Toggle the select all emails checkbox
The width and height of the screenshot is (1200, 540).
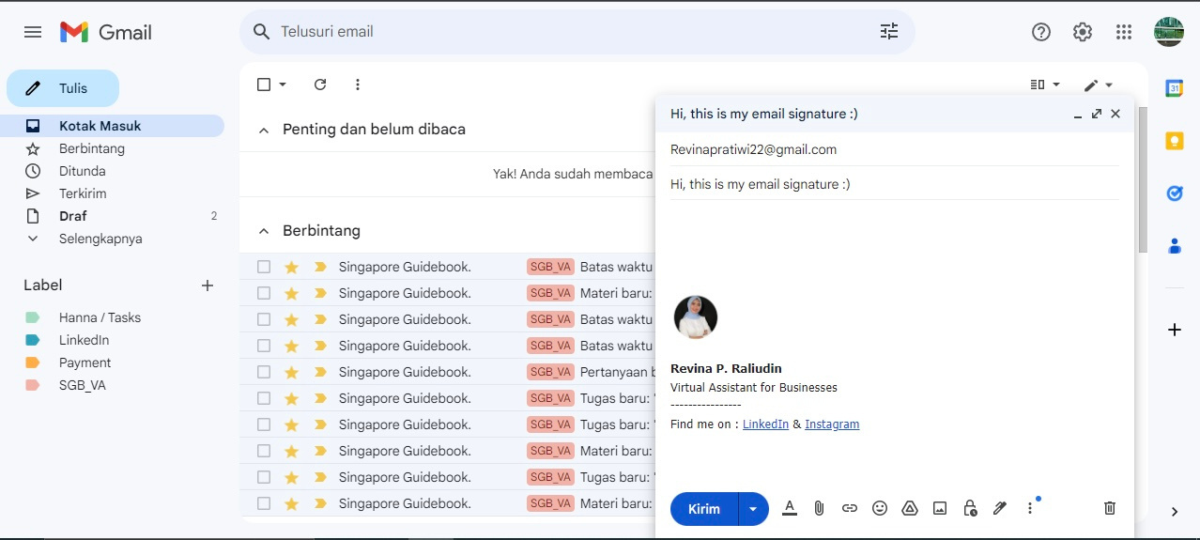(264, 85)
